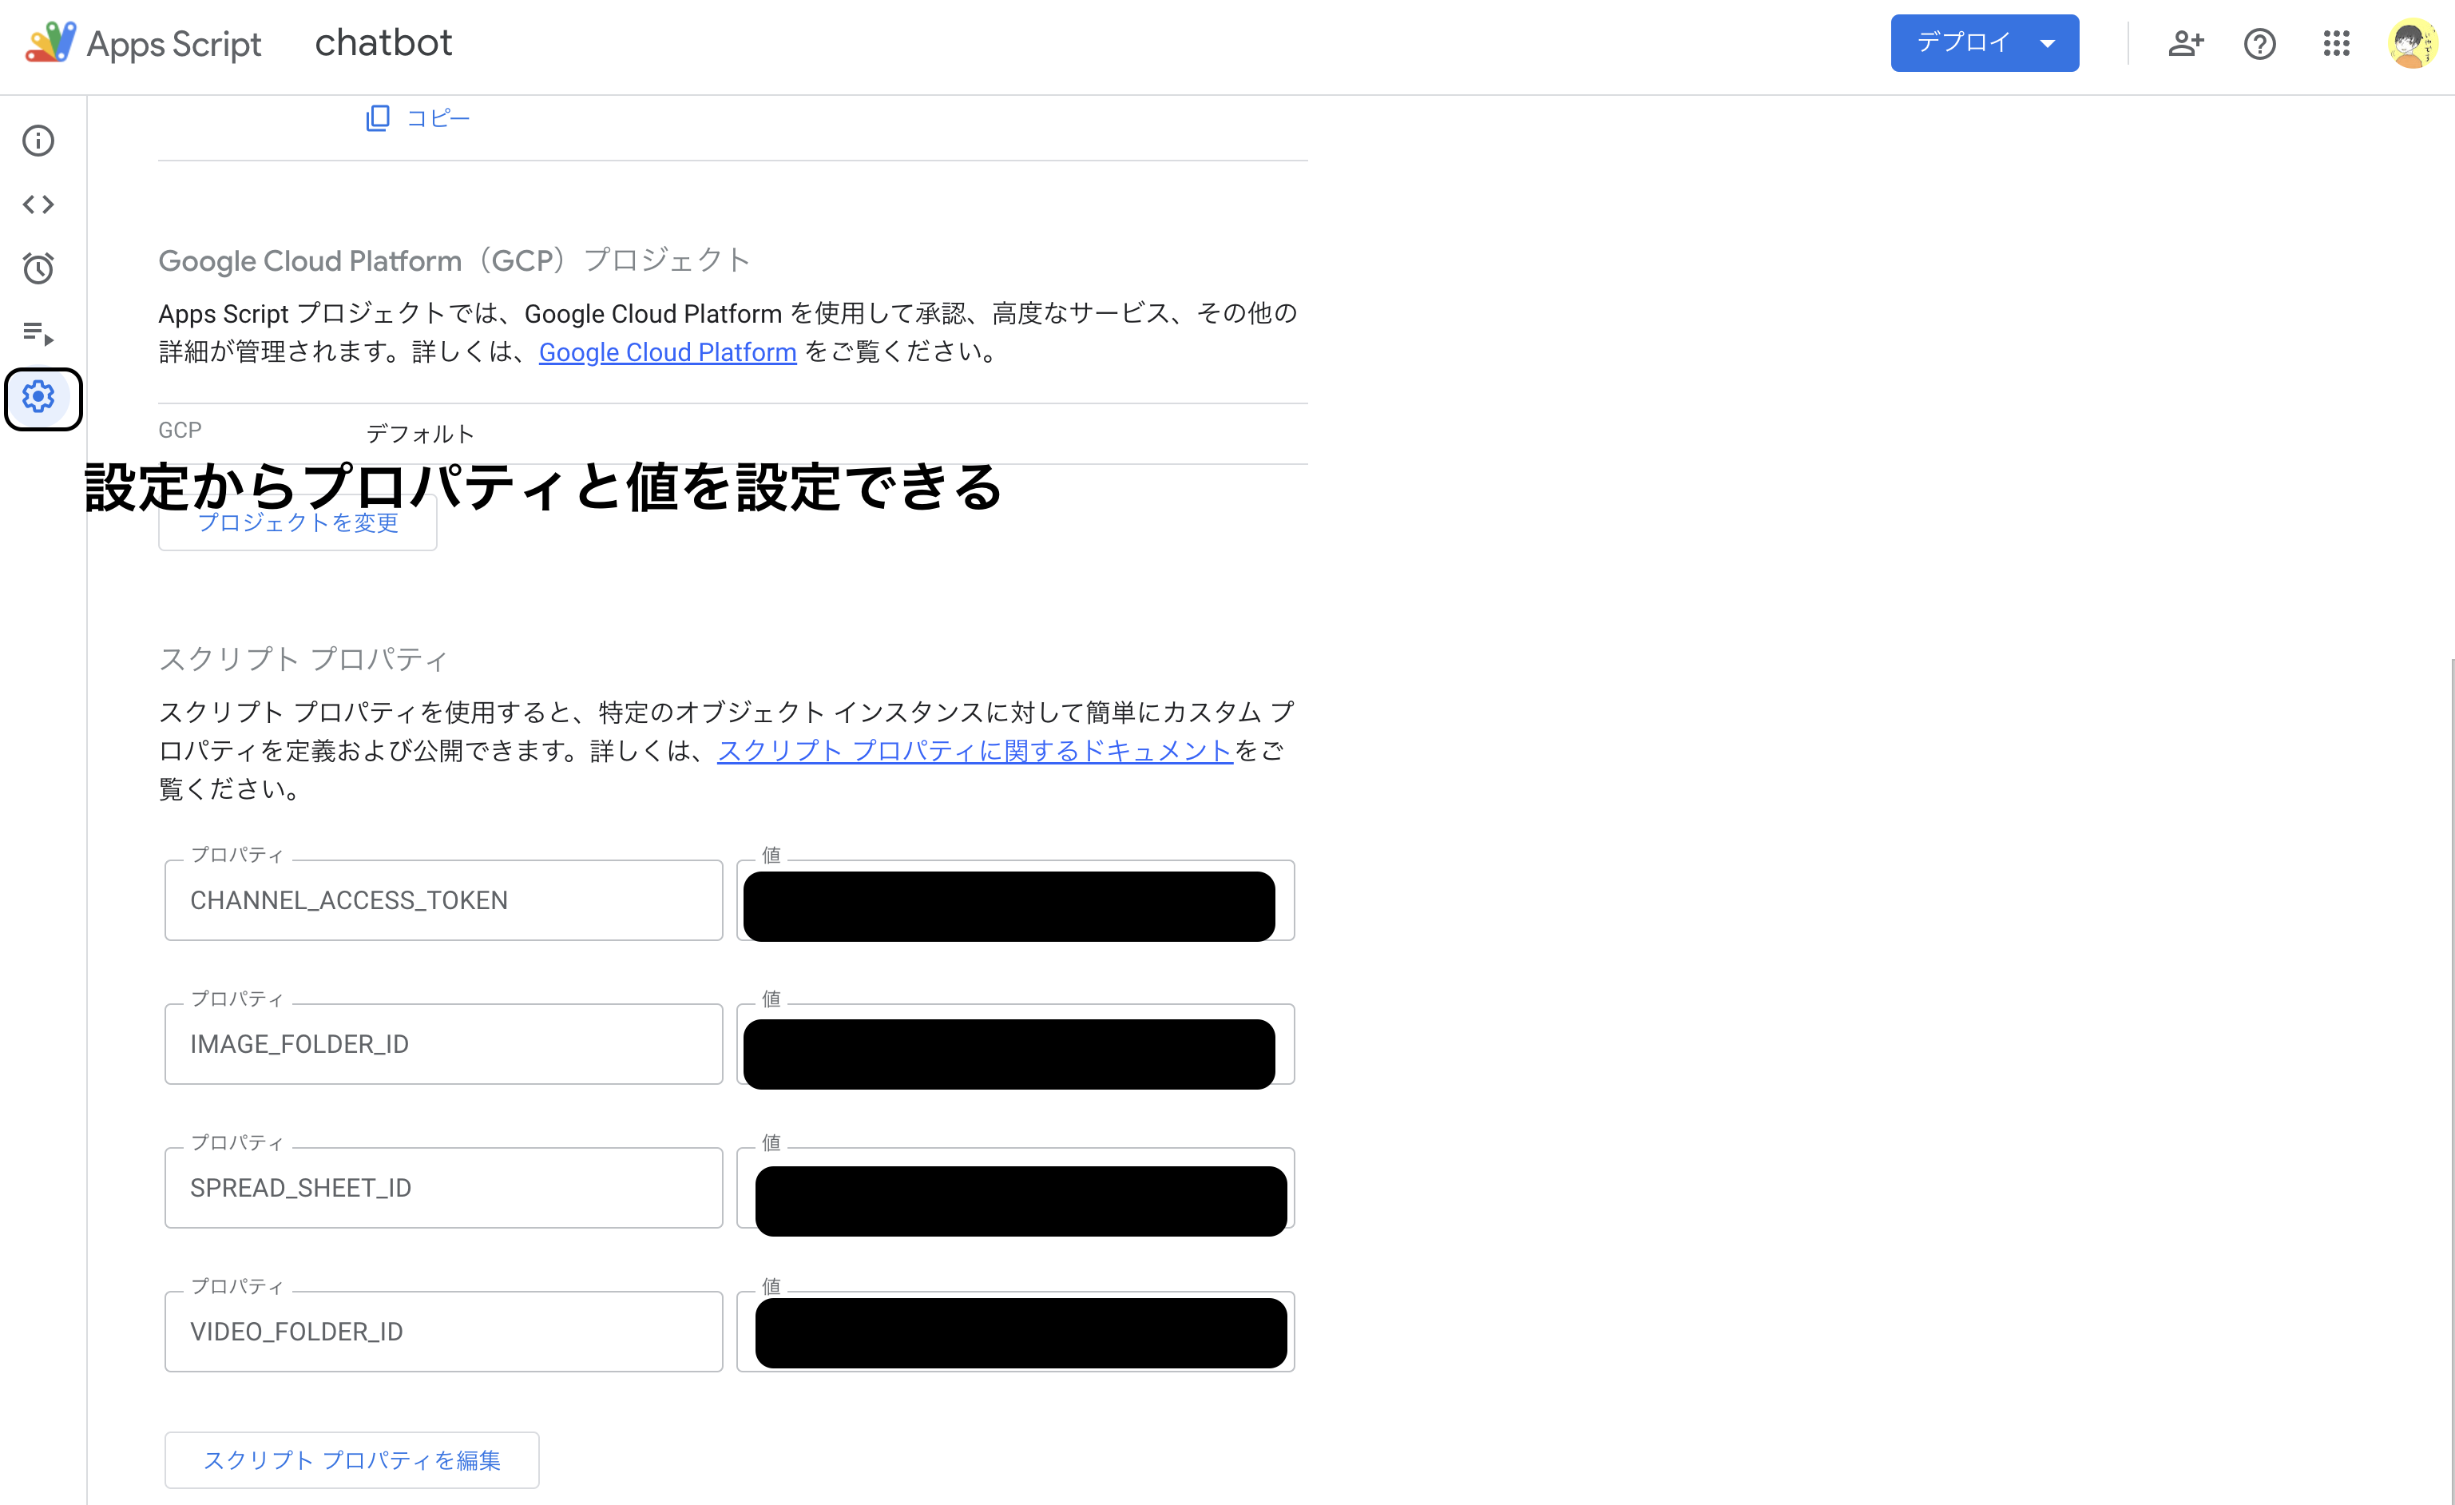This screenshot has height=1505, width=2455.
Task: Open the Triggers alarm clock icon
Action: point(38,268)
